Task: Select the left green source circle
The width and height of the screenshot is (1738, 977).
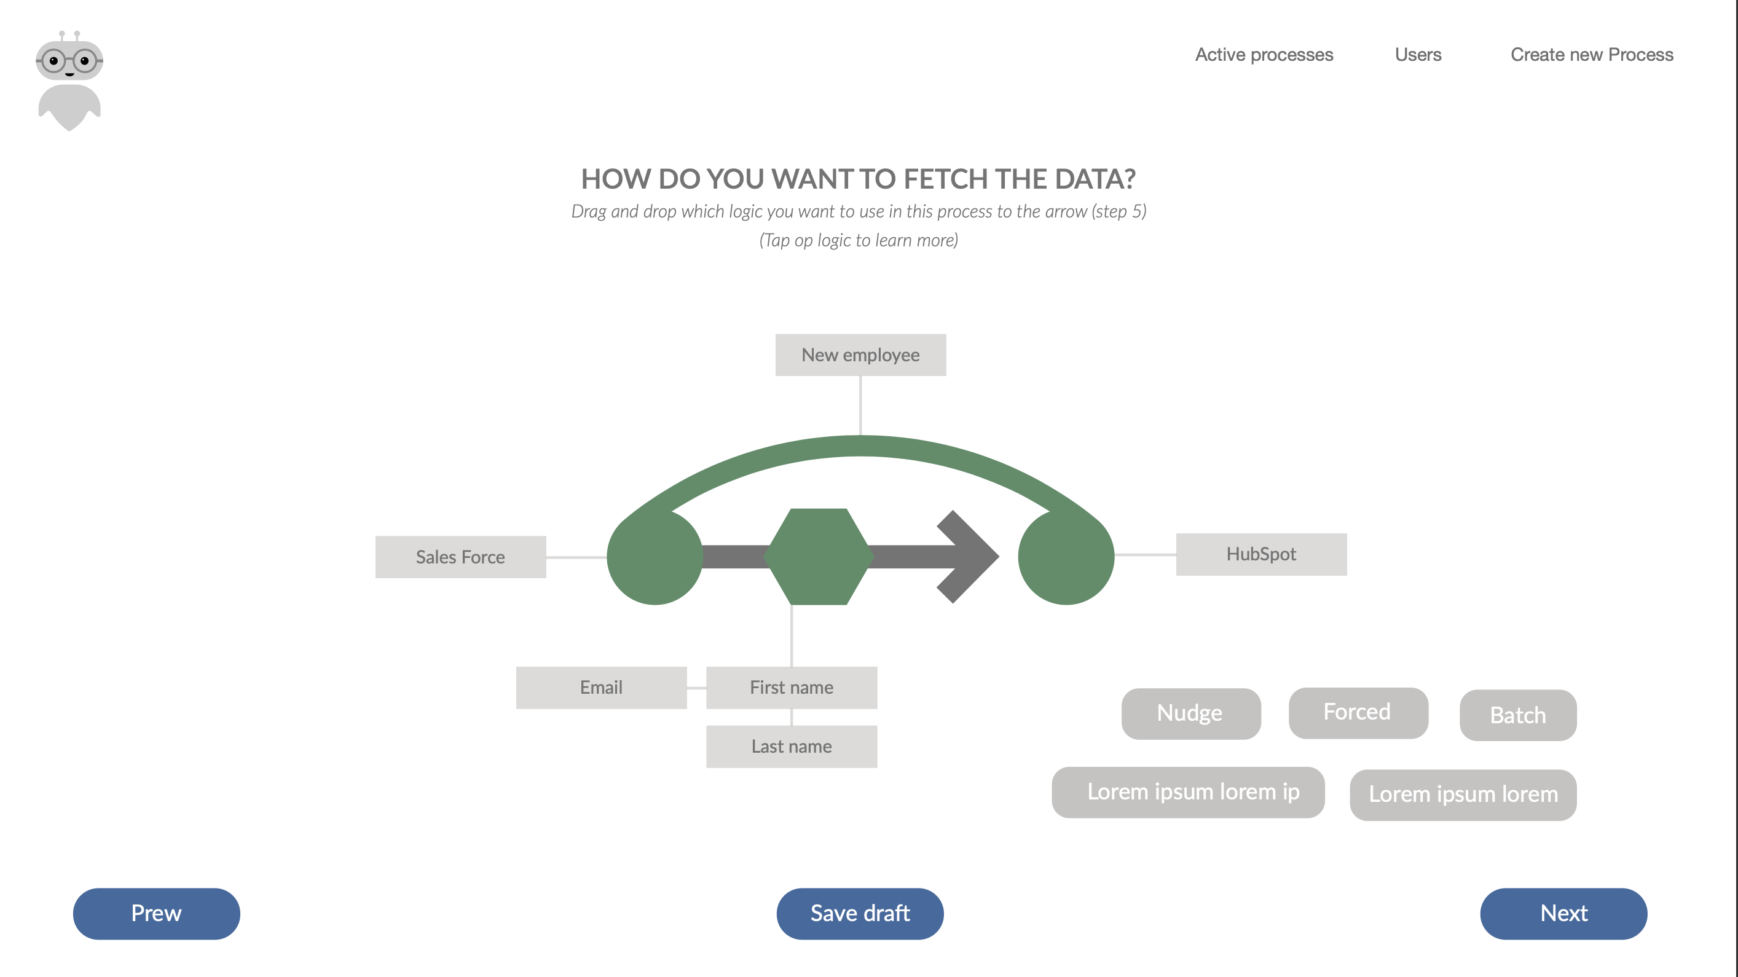Action: [x=654, y=557]
